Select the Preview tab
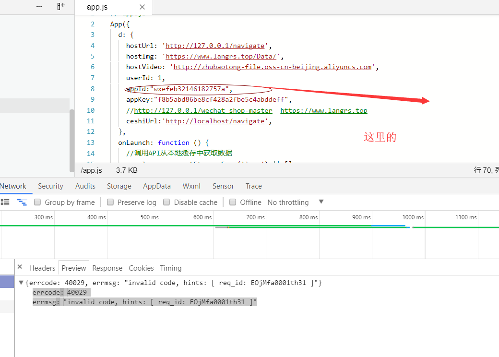This screenshot has width=499, height=357. tap(74, 268)
